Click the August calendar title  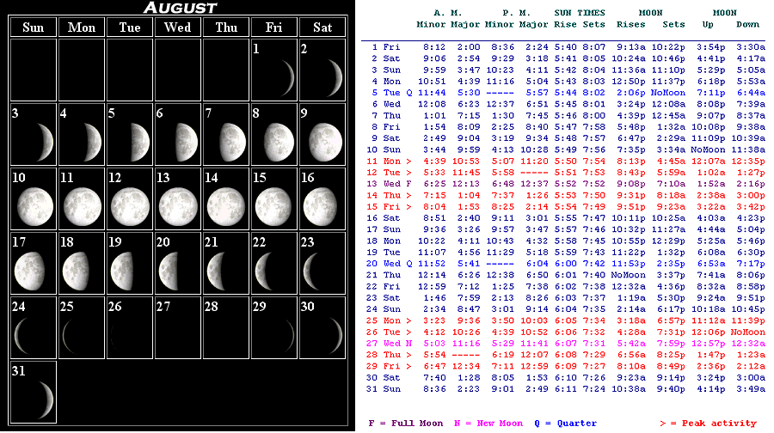click(179, 9)
